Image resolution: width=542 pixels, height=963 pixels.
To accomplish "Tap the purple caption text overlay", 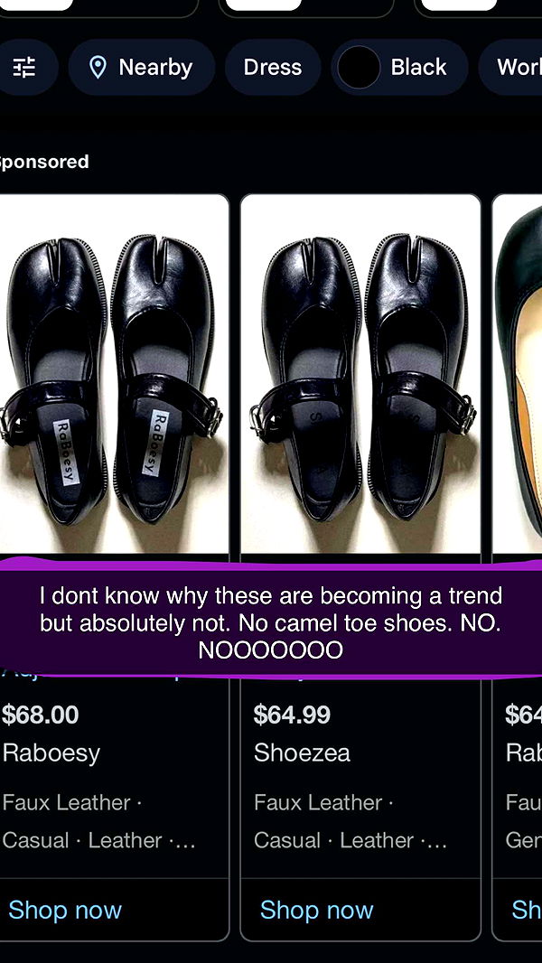I will click(271, 622).
